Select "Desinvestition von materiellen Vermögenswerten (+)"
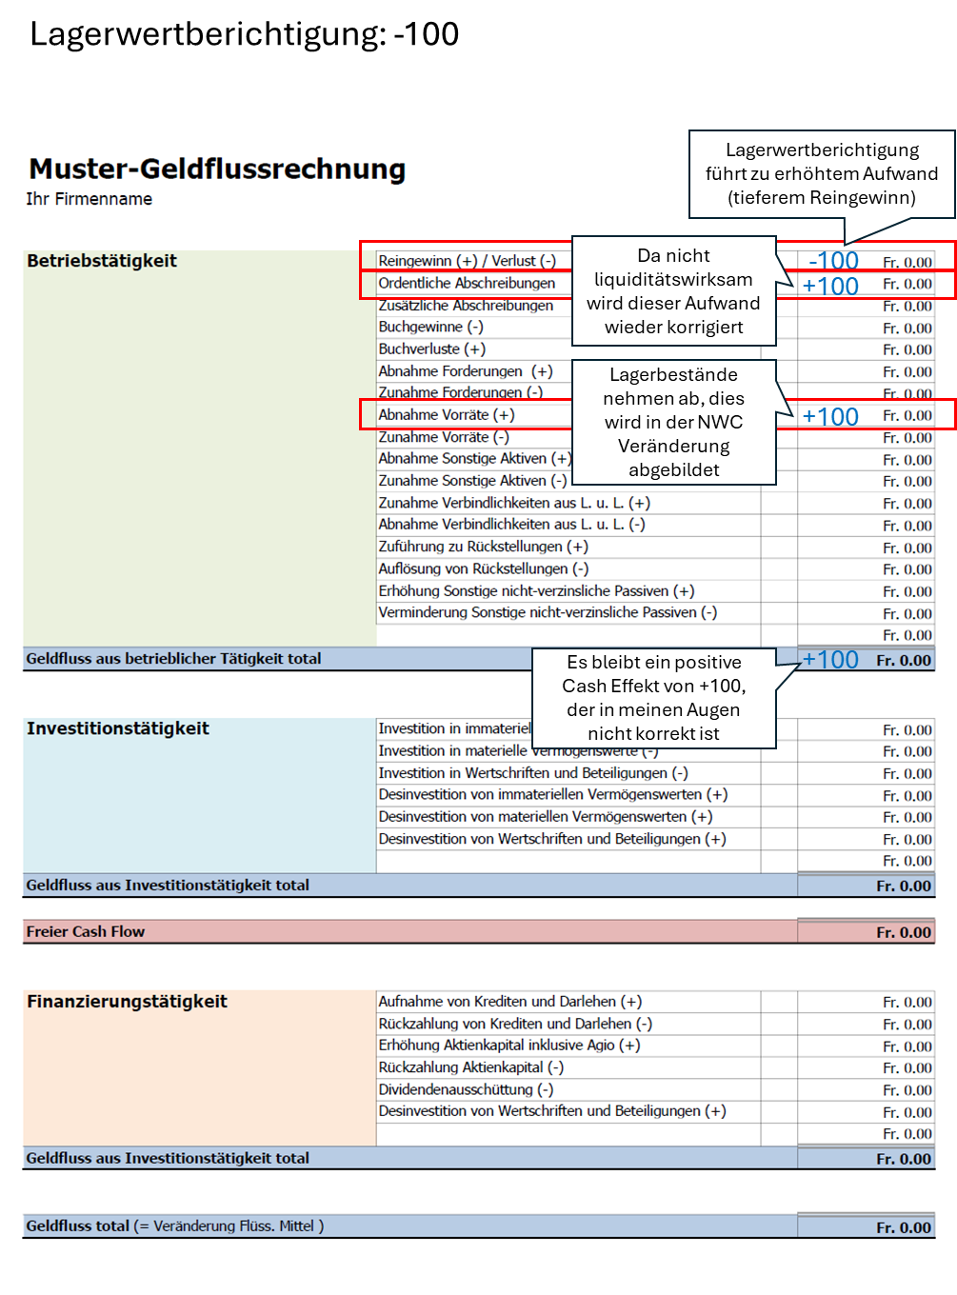The height and width of the screenshot is (1295, 957). point(546,817)
